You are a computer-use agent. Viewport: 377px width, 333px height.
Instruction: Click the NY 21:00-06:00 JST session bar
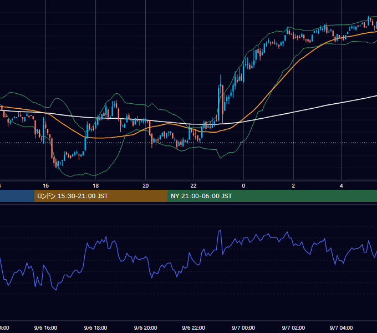tap(272, 196)
